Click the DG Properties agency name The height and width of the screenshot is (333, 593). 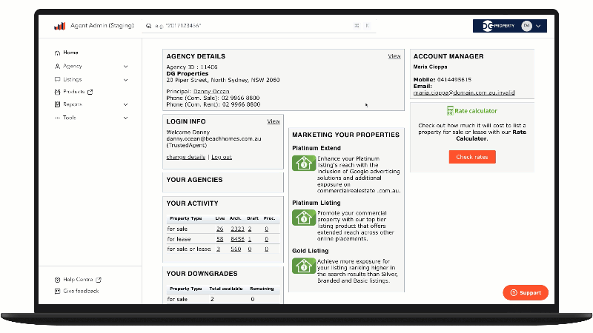188,73
